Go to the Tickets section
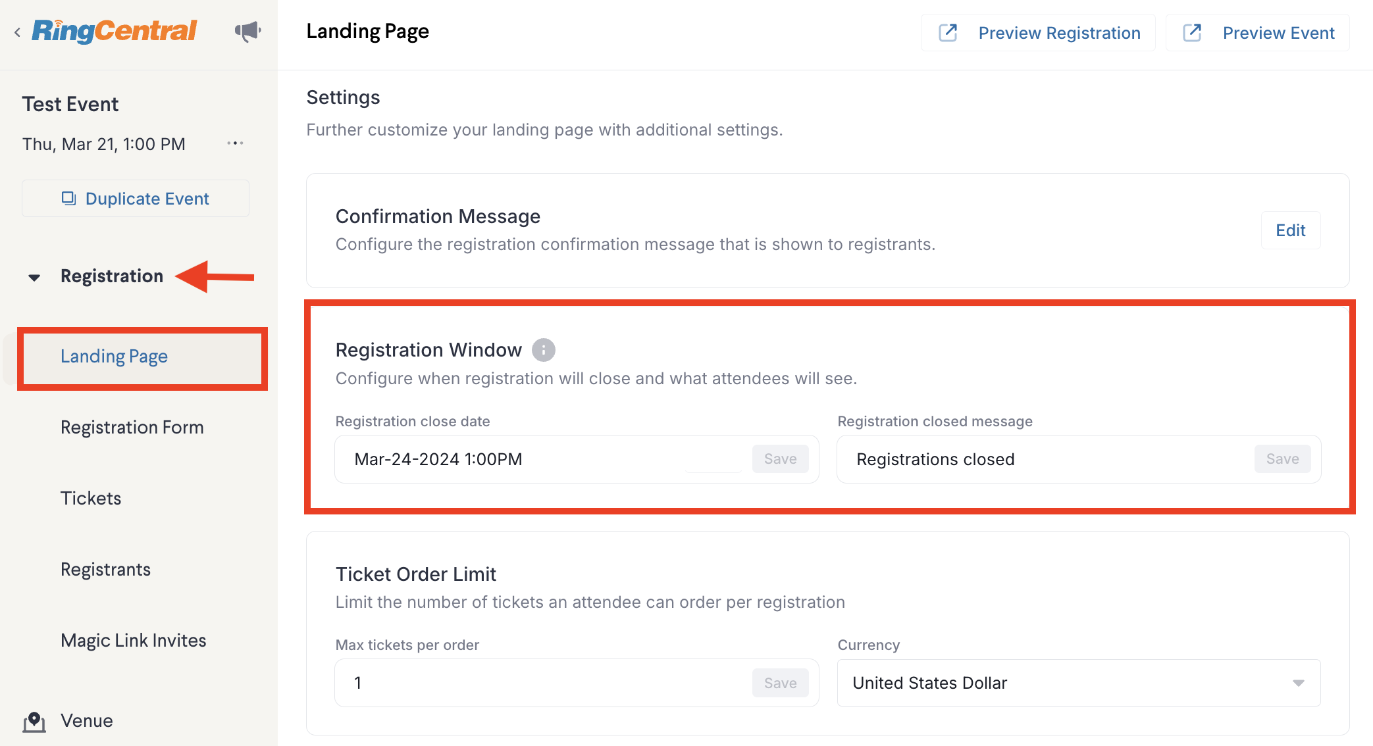This screenshot has width=1373, height=746. [x=91, y=498]
